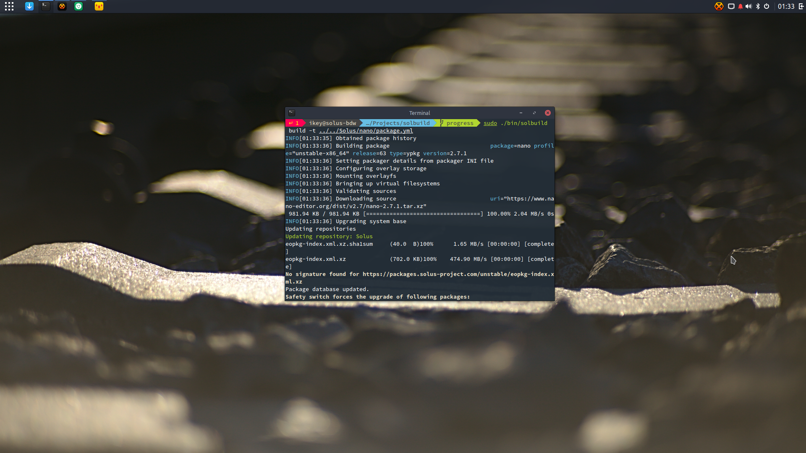This screenshot has height=453, width=806.
Task: Click the underlined sudo command text
Action: coord(490,123)
